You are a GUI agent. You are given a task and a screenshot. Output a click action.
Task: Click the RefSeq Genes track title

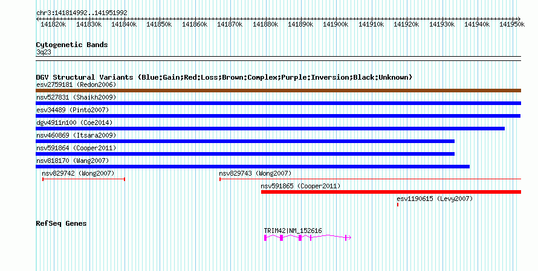pyautogui.click(x=61, y=223)
